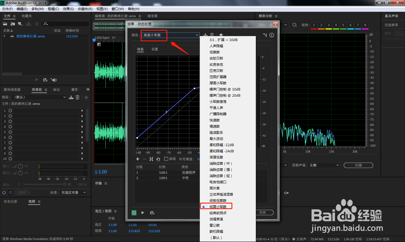The image size is (405, 242).
Task: Open channel map routing icon in dialog
Action: tap(265, 35)
